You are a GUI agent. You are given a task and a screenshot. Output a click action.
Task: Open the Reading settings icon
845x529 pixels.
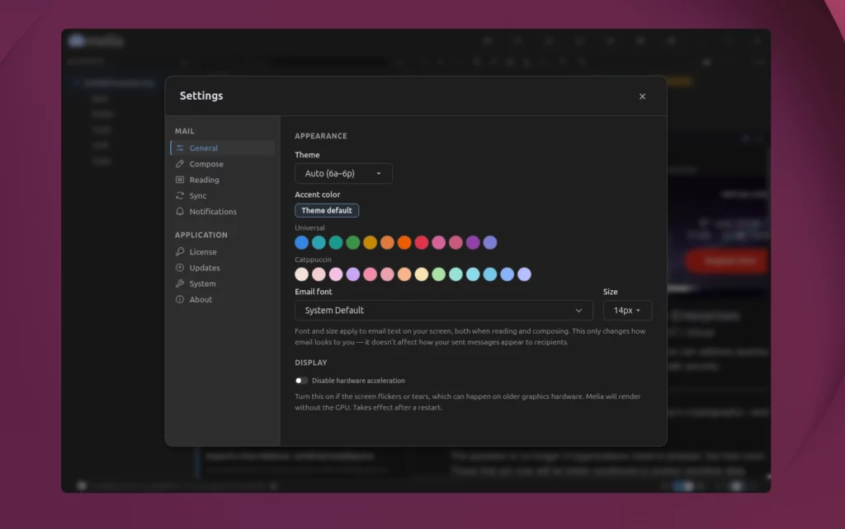click(180, 180)
